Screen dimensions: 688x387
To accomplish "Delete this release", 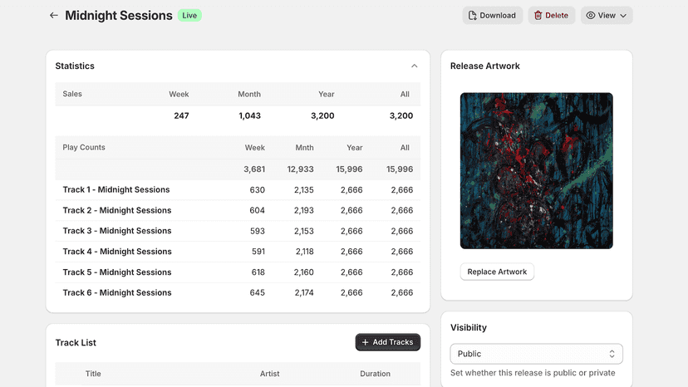I will [x=552, y=15].
